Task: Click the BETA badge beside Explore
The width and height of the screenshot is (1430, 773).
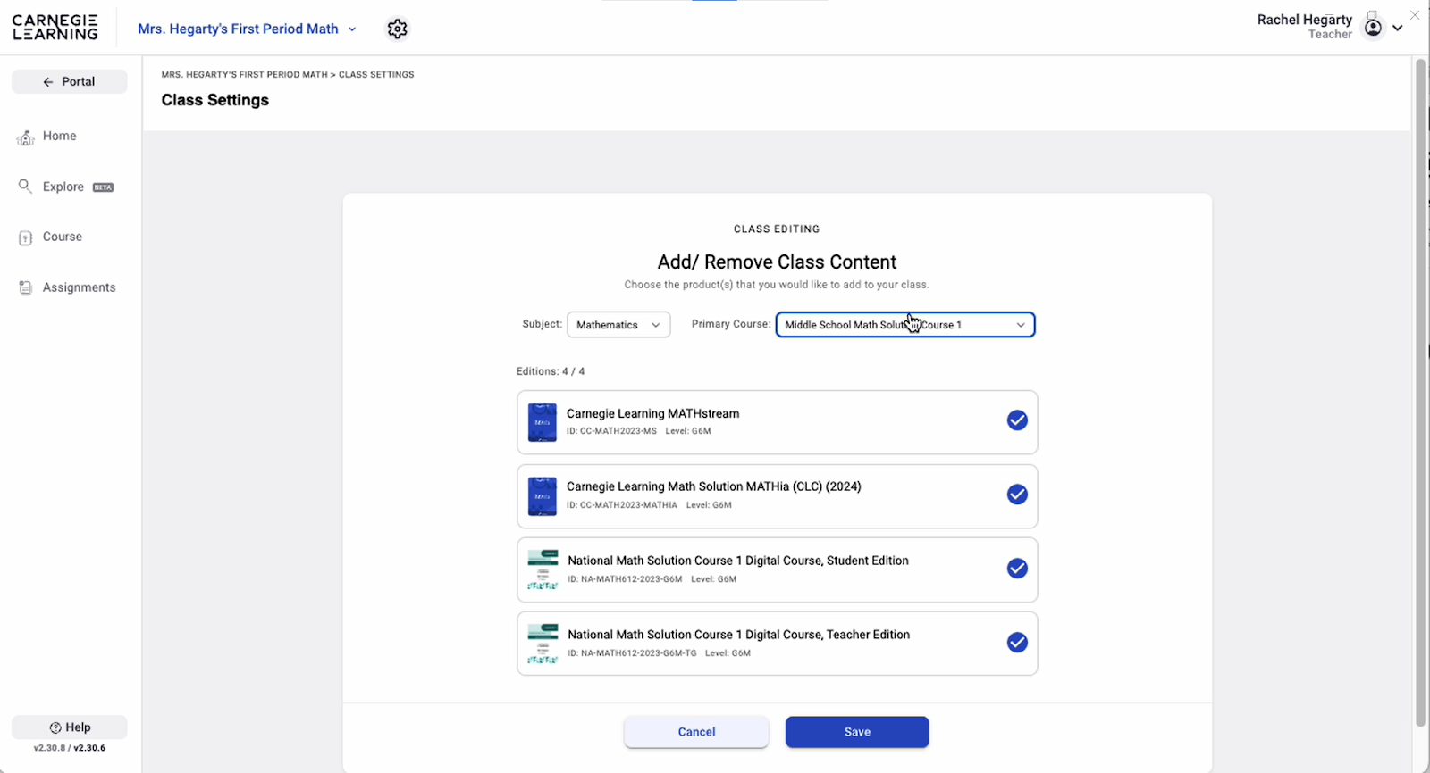Action: tap(104, 187)
